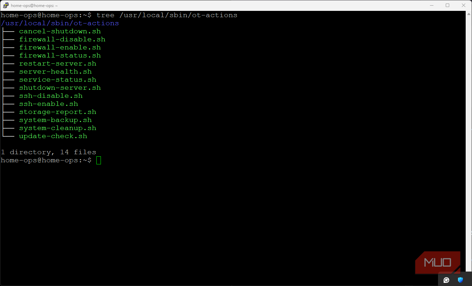
Task: Click 'firewall-enable.sh' in the tree
Action: (60, 47)
